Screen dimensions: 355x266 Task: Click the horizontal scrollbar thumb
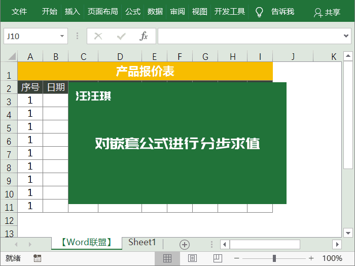coord(265,244)
